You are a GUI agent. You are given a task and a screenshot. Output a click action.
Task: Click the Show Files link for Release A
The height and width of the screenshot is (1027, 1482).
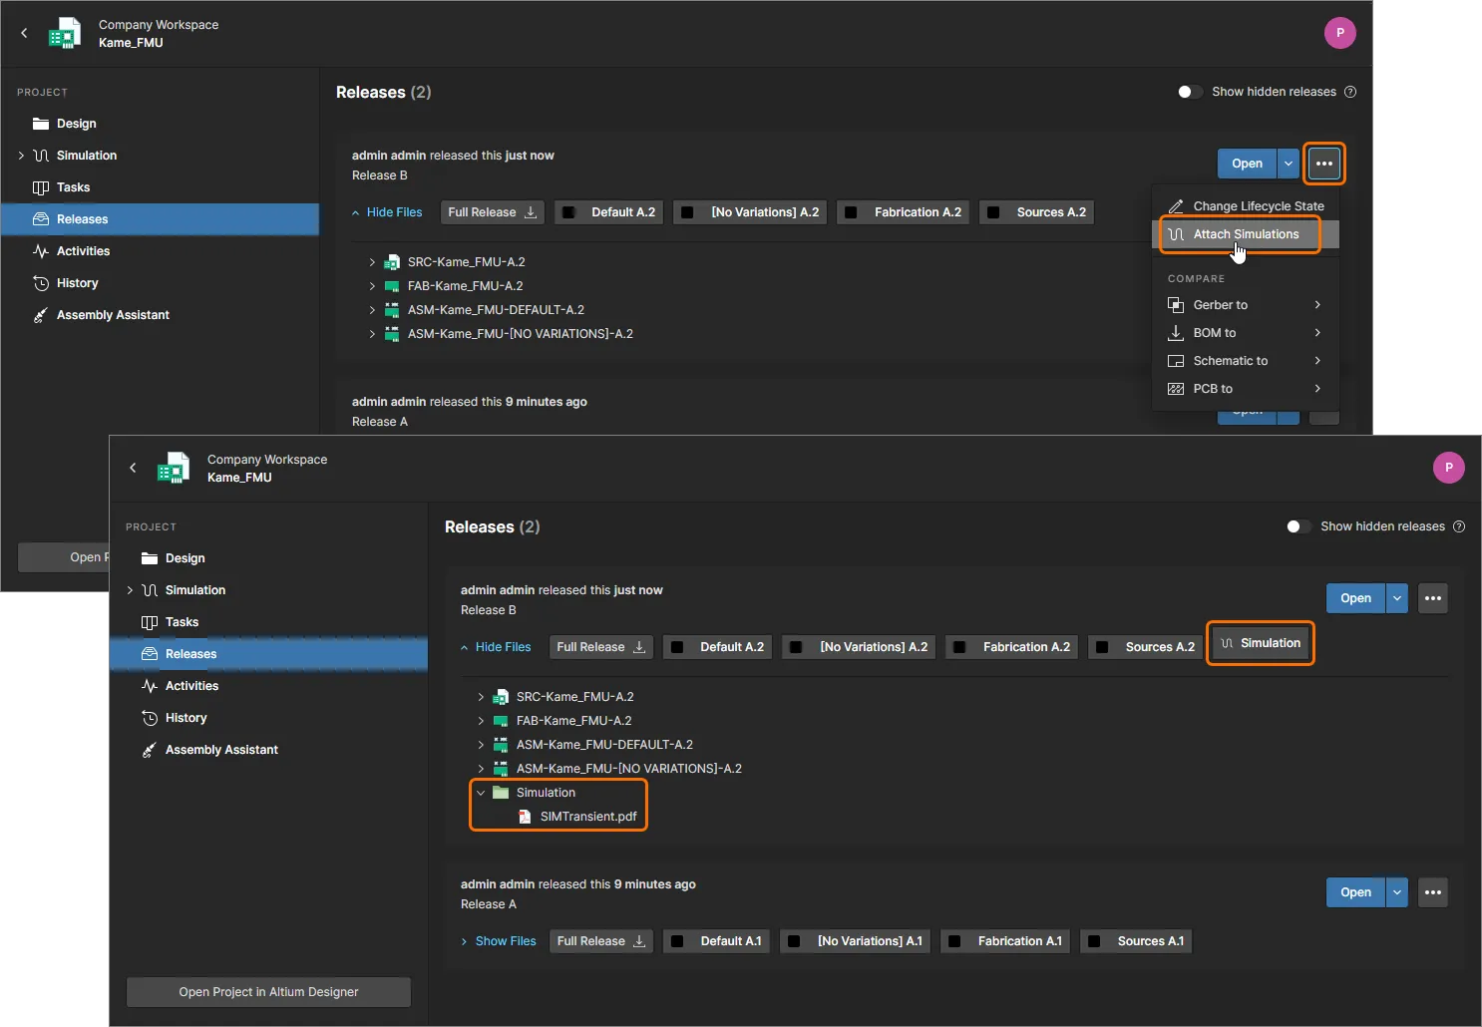coord(505,941)
